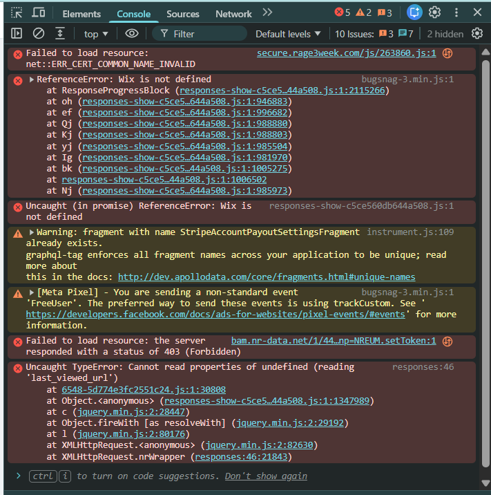
Task: Open the 'at ef' stack link 996682
Action: point(185,113)
